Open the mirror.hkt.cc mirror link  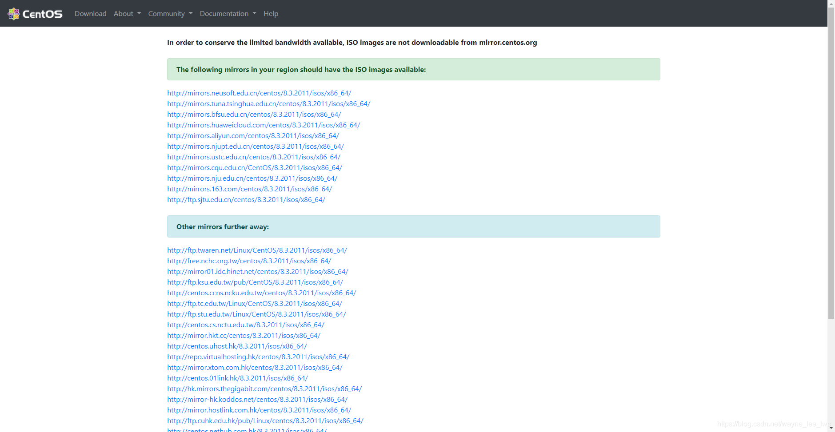tap(244, 336)
